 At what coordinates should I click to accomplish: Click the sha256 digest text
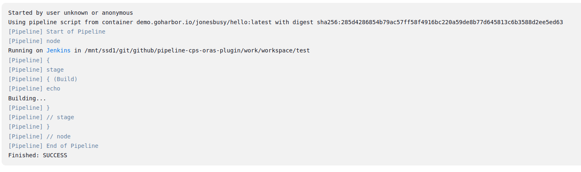pos(440,22)
